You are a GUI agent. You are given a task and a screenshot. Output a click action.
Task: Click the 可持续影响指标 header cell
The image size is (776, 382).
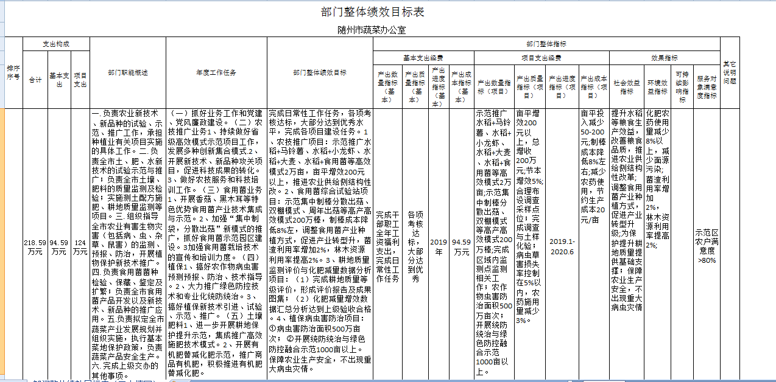click(x=682, y=86)
